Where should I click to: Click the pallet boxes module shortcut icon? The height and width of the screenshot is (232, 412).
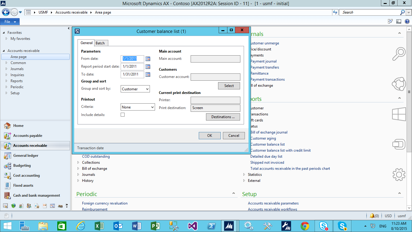click(x=60, y=206)
